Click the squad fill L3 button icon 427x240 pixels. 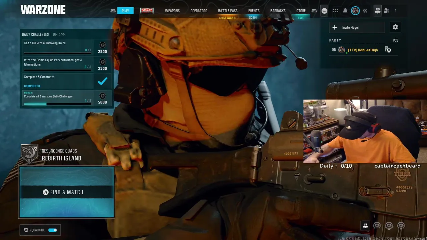click(x=26, y=230)
